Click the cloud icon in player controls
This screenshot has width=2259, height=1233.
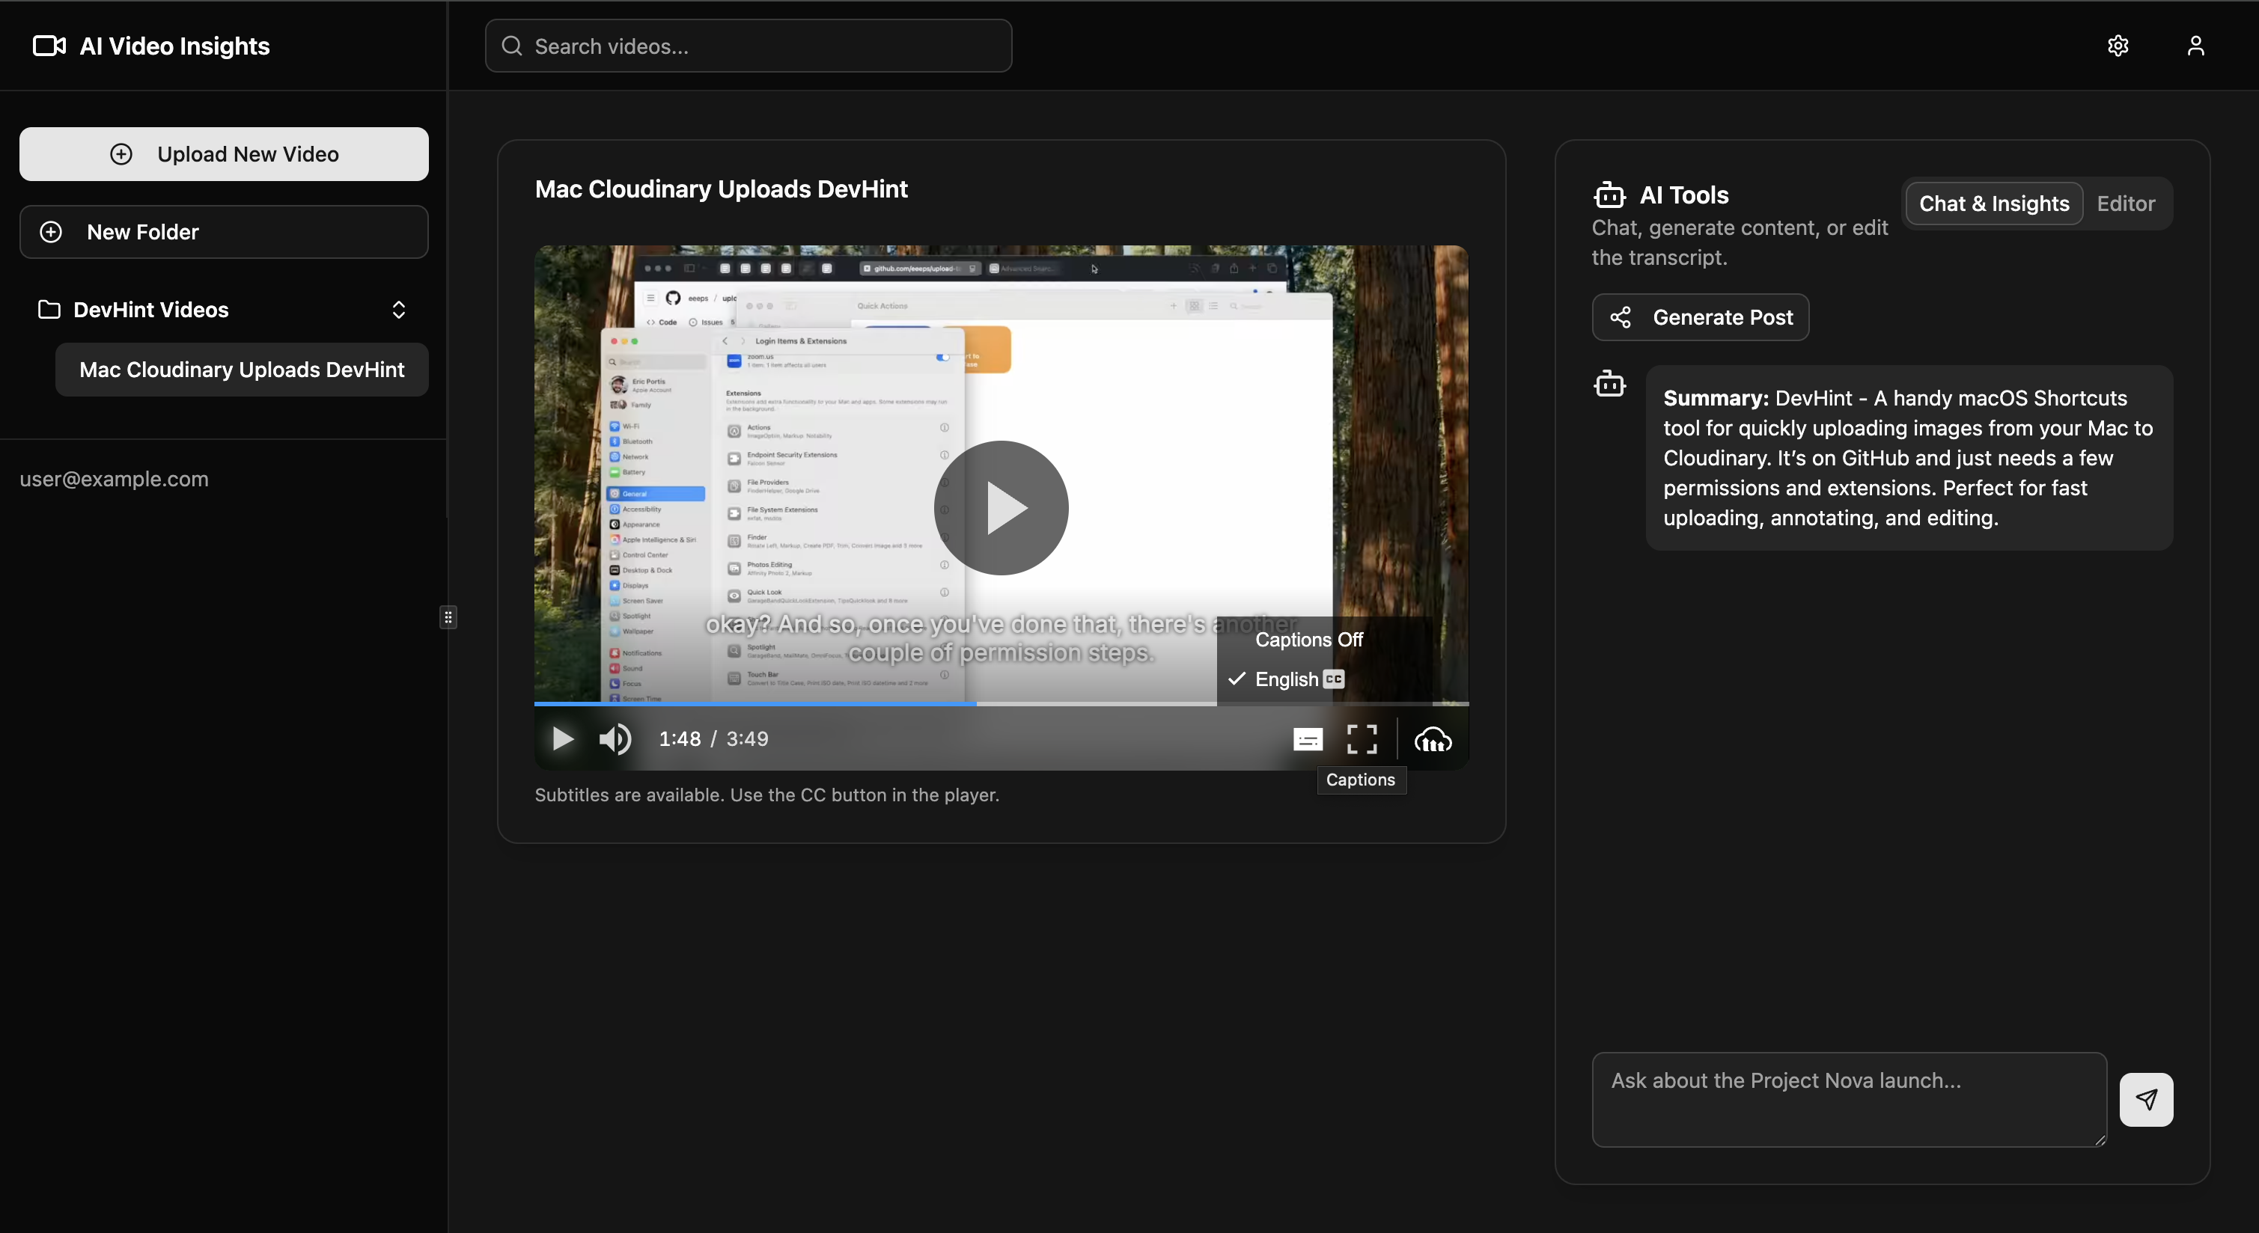[x=1433, y=741]
